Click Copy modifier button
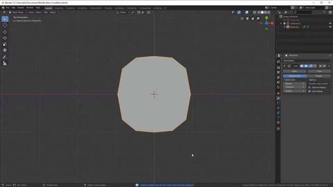The width and height of the screenshot is (333, 187). 319,71
